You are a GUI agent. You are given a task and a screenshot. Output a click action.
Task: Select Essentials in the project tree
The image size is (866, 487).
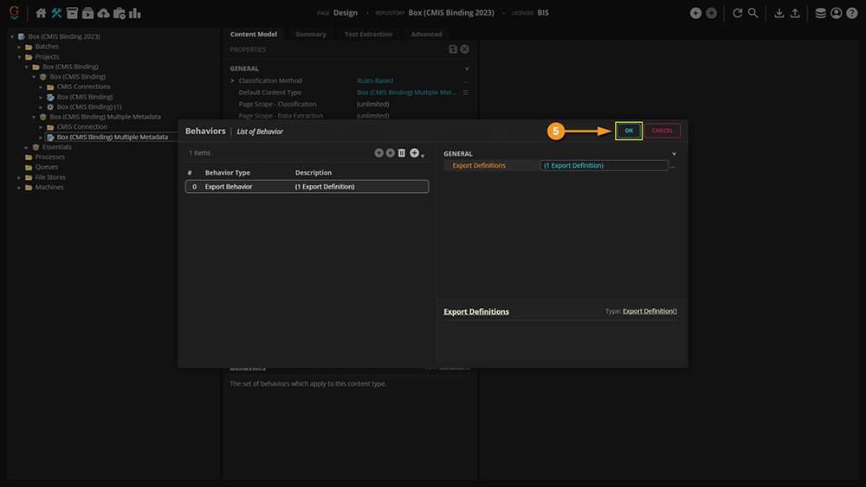point(56,147)
